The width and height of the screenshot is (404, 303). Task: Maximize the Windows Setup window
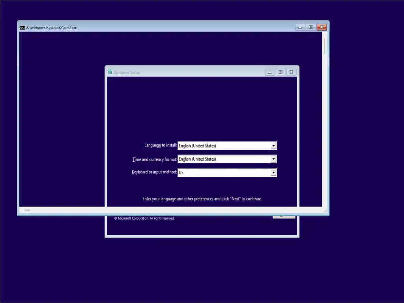[x=281, y=72]
